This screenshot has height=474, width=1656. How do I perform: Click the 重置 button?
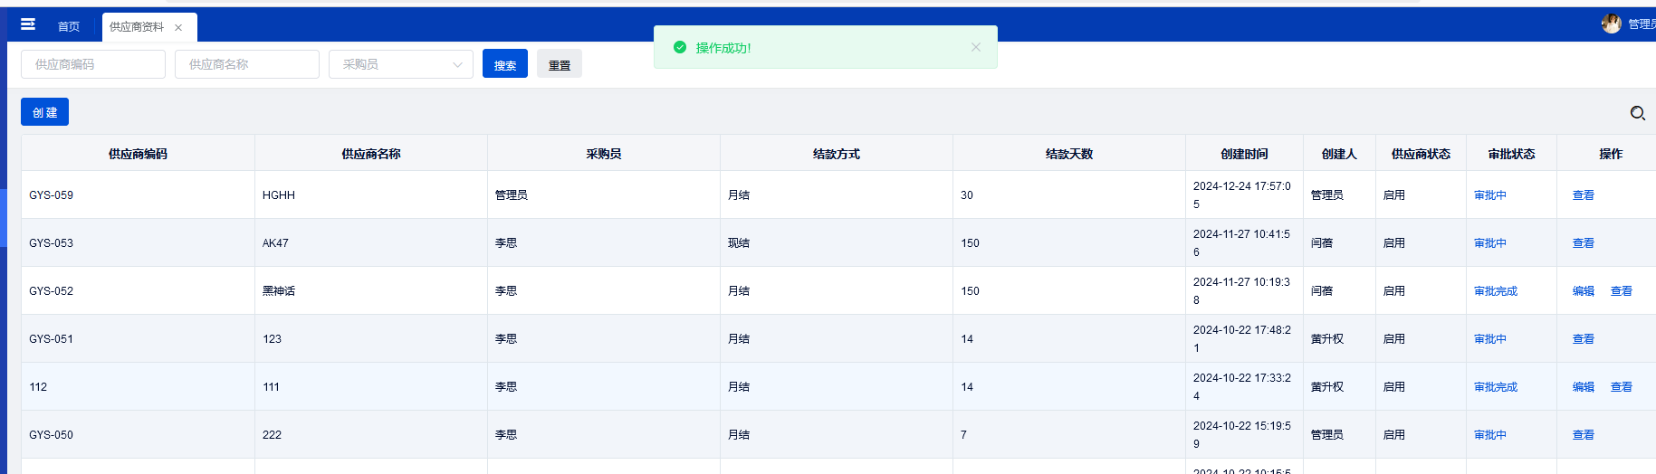tap(560, 65)
